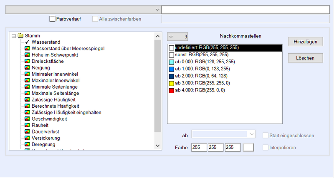Viewport: 334px width, 178px height.
Task: Select 'Rauheit' tree entry
Action: click(40, 125)
